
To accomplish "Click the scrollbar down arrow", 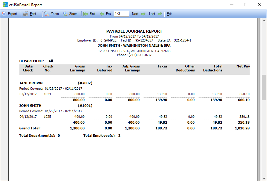I will coord(264,178).
